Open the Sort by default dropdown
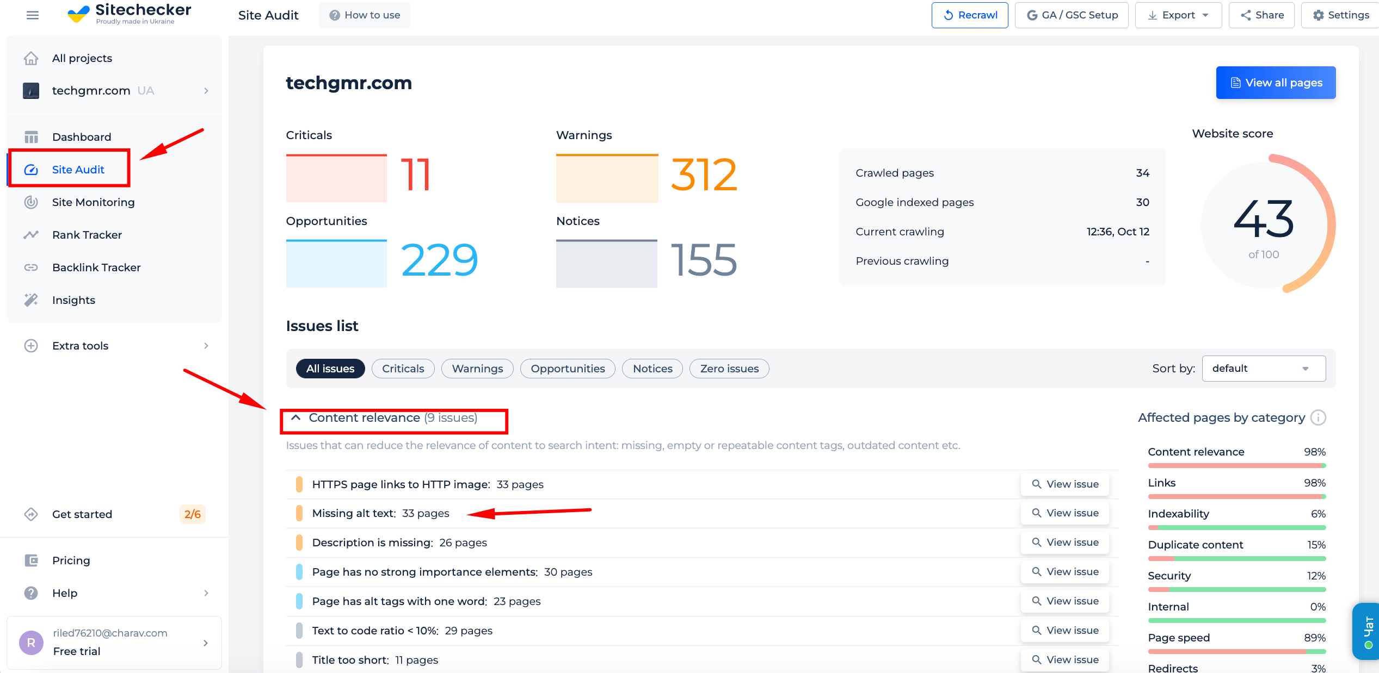 1264,369
